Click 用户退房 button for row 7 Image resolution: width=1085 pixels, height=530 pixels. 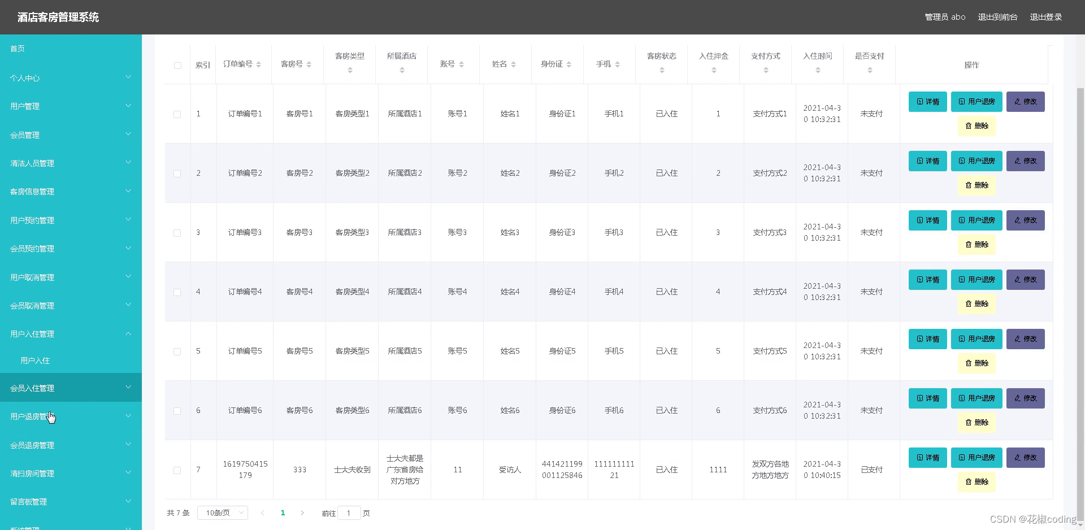click(976, 458)
